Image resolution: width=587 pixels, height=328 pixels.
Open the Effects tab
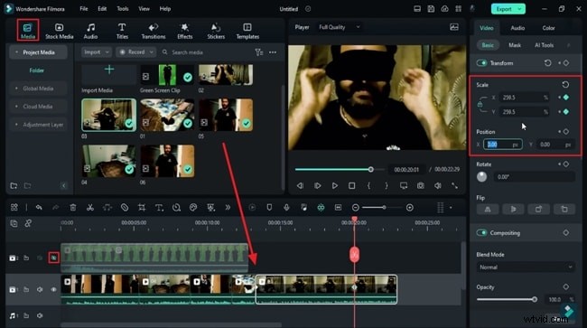click(184, 31)
